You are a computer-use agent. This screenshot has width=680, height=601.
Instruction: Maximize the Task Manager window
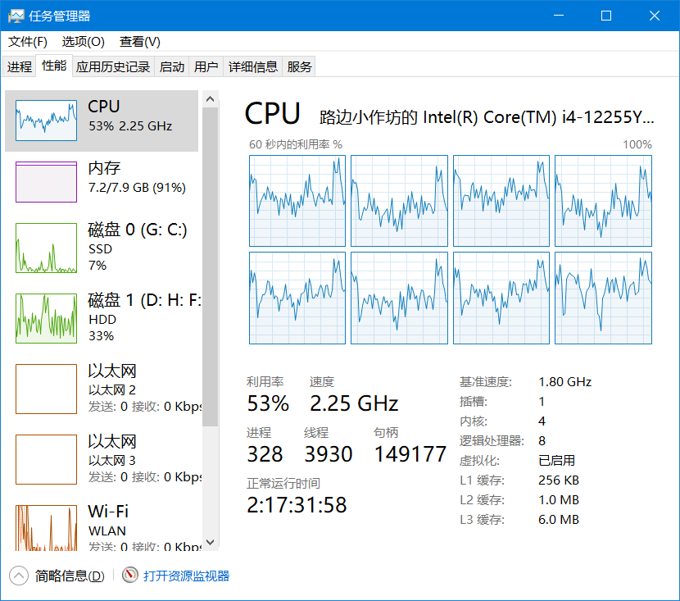606,16
